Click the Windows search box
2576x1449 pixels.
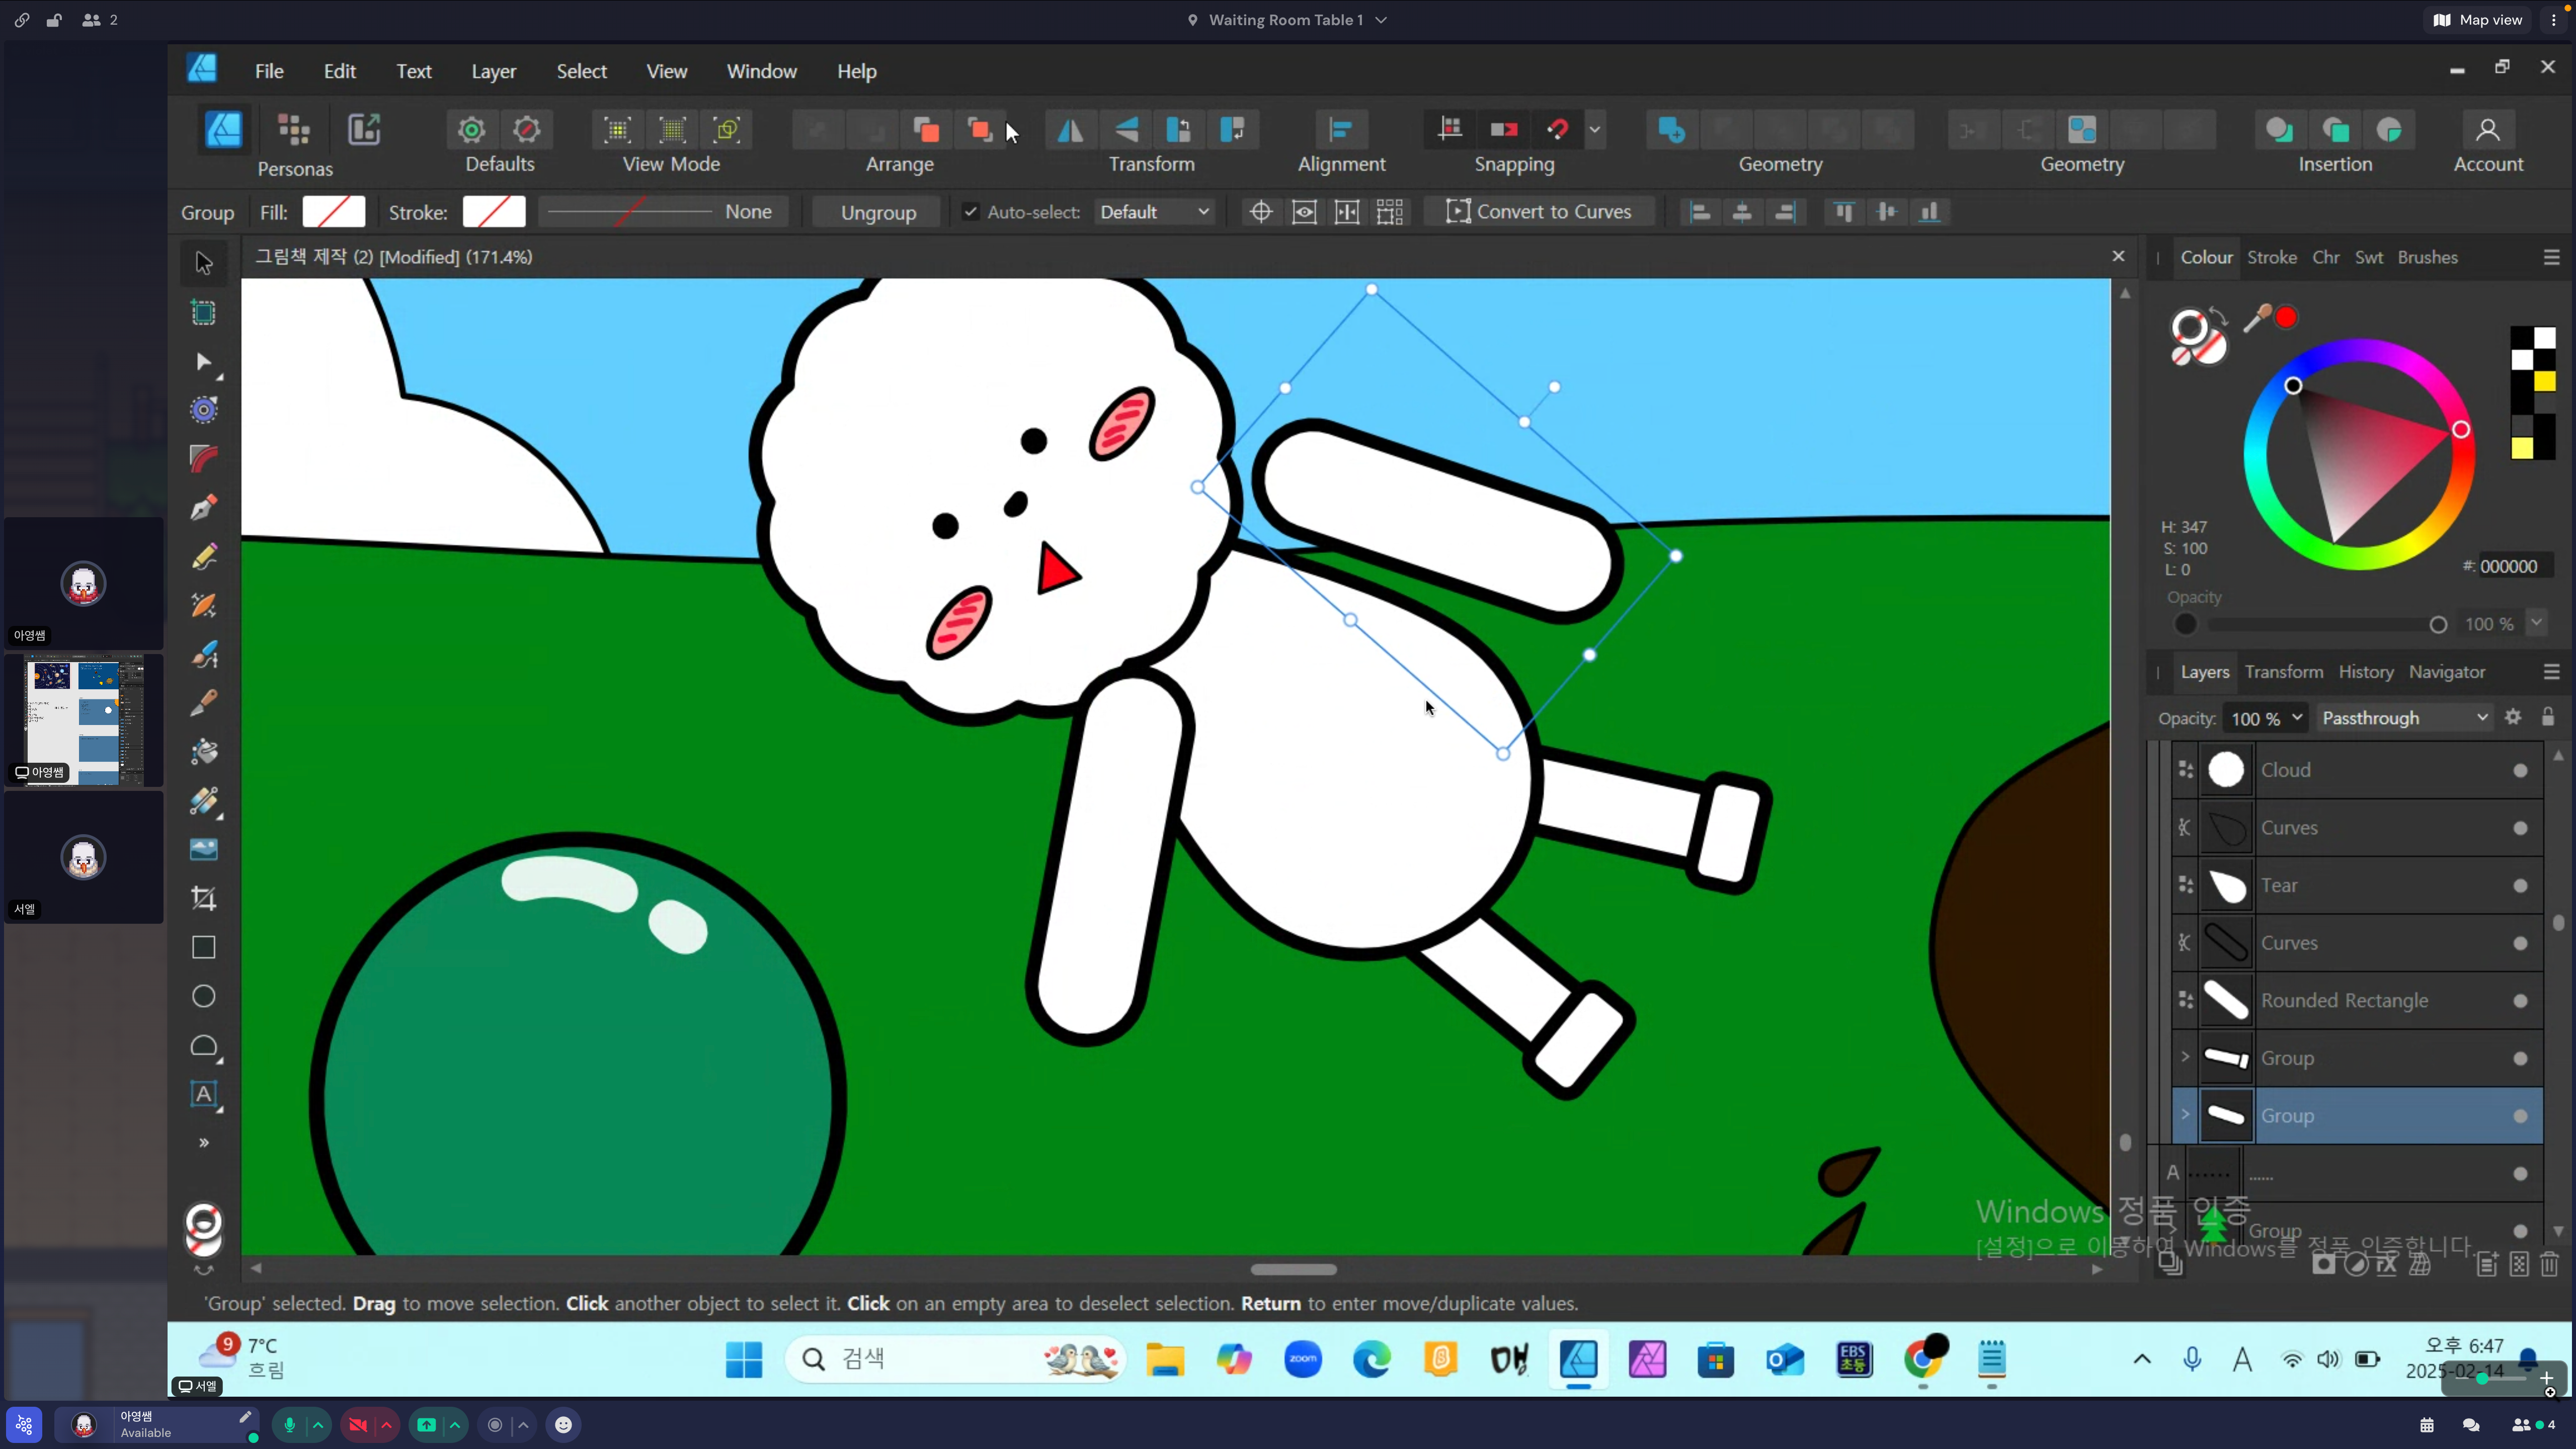pos(956,1359)
